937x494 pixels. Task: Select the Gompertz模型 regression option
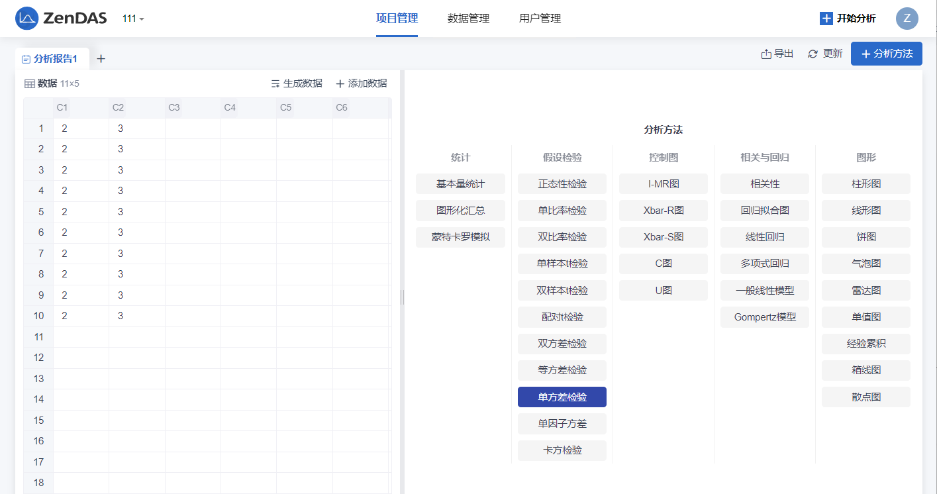click(x=764, y=317)
